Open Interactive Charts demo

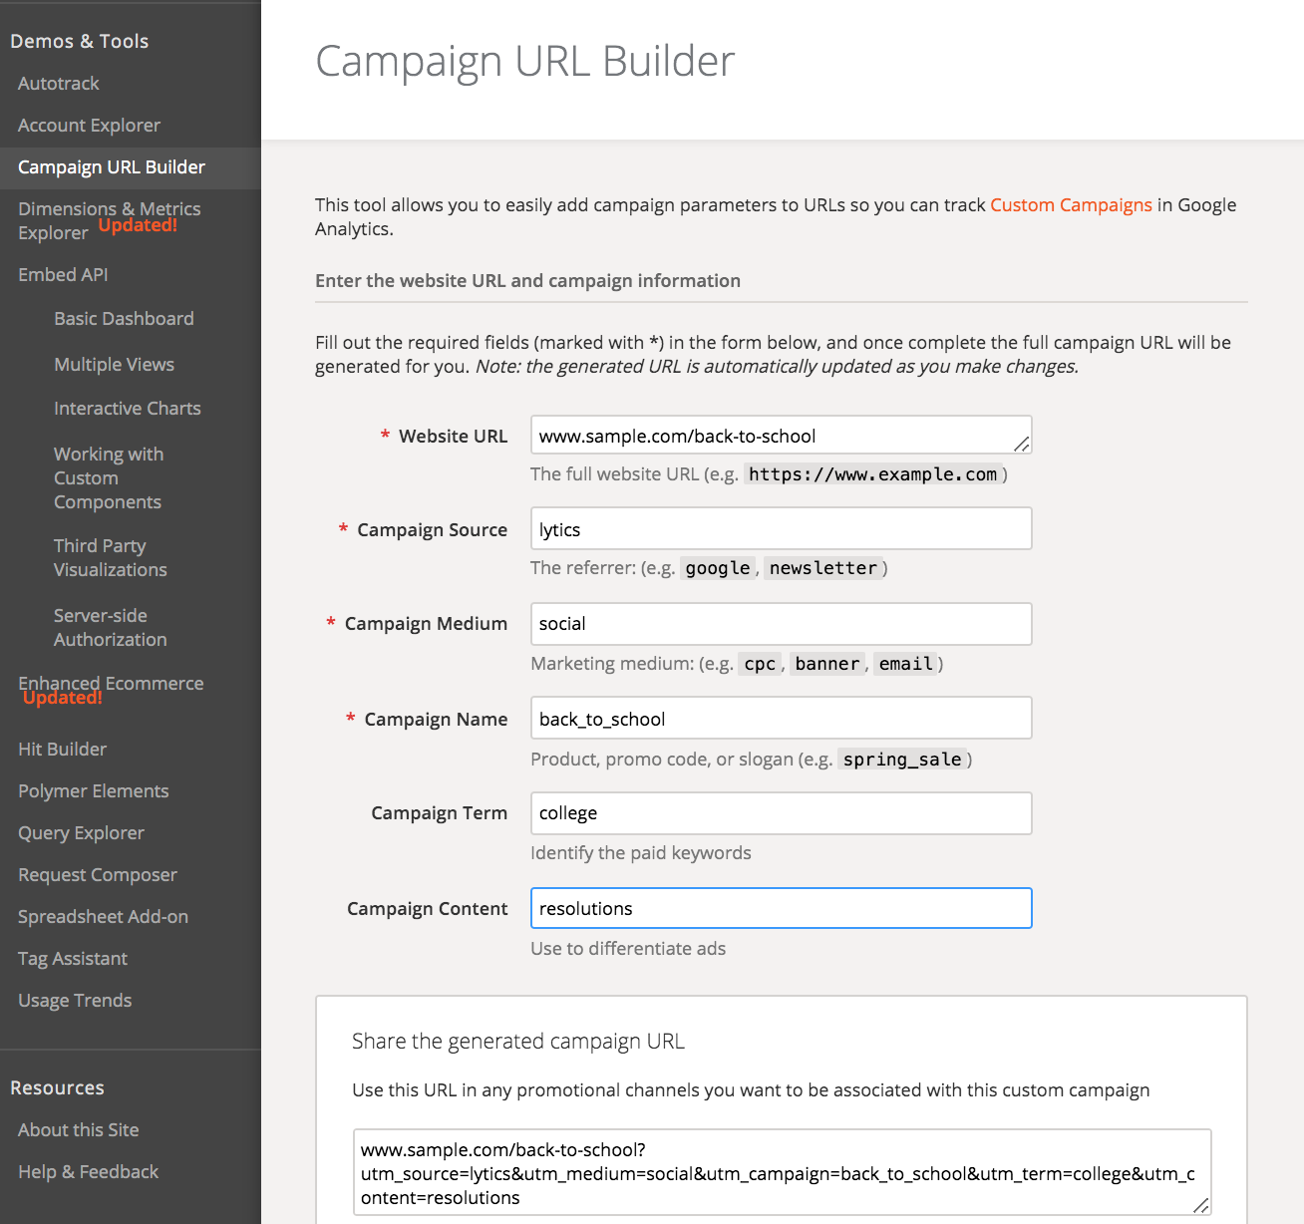(127, 409)
